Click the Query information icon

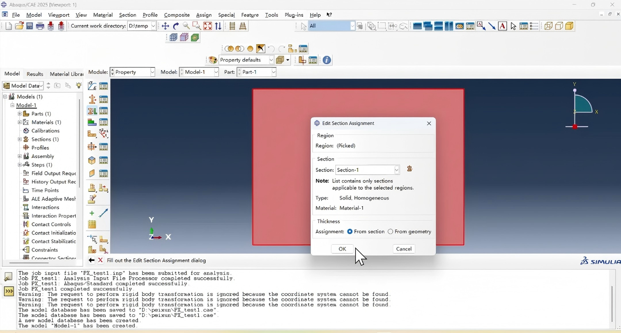point(327,60)
